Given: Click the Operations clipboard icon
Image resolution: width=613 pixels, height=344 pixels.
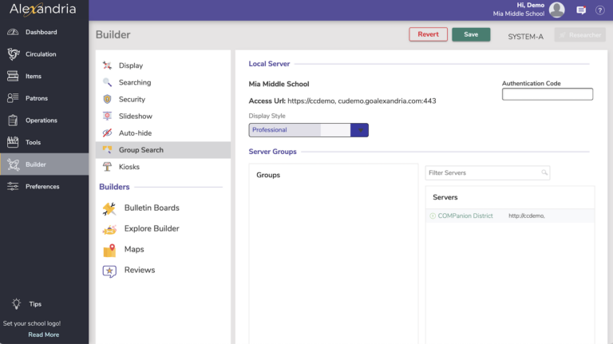Looking at the screenshot, I should point(13,120).
